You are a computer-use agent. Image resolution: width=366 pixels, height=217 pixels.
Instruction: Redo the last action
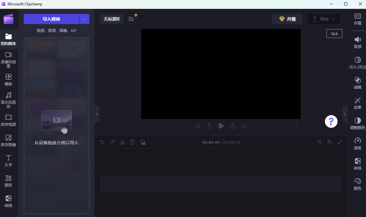coord(112,142)
